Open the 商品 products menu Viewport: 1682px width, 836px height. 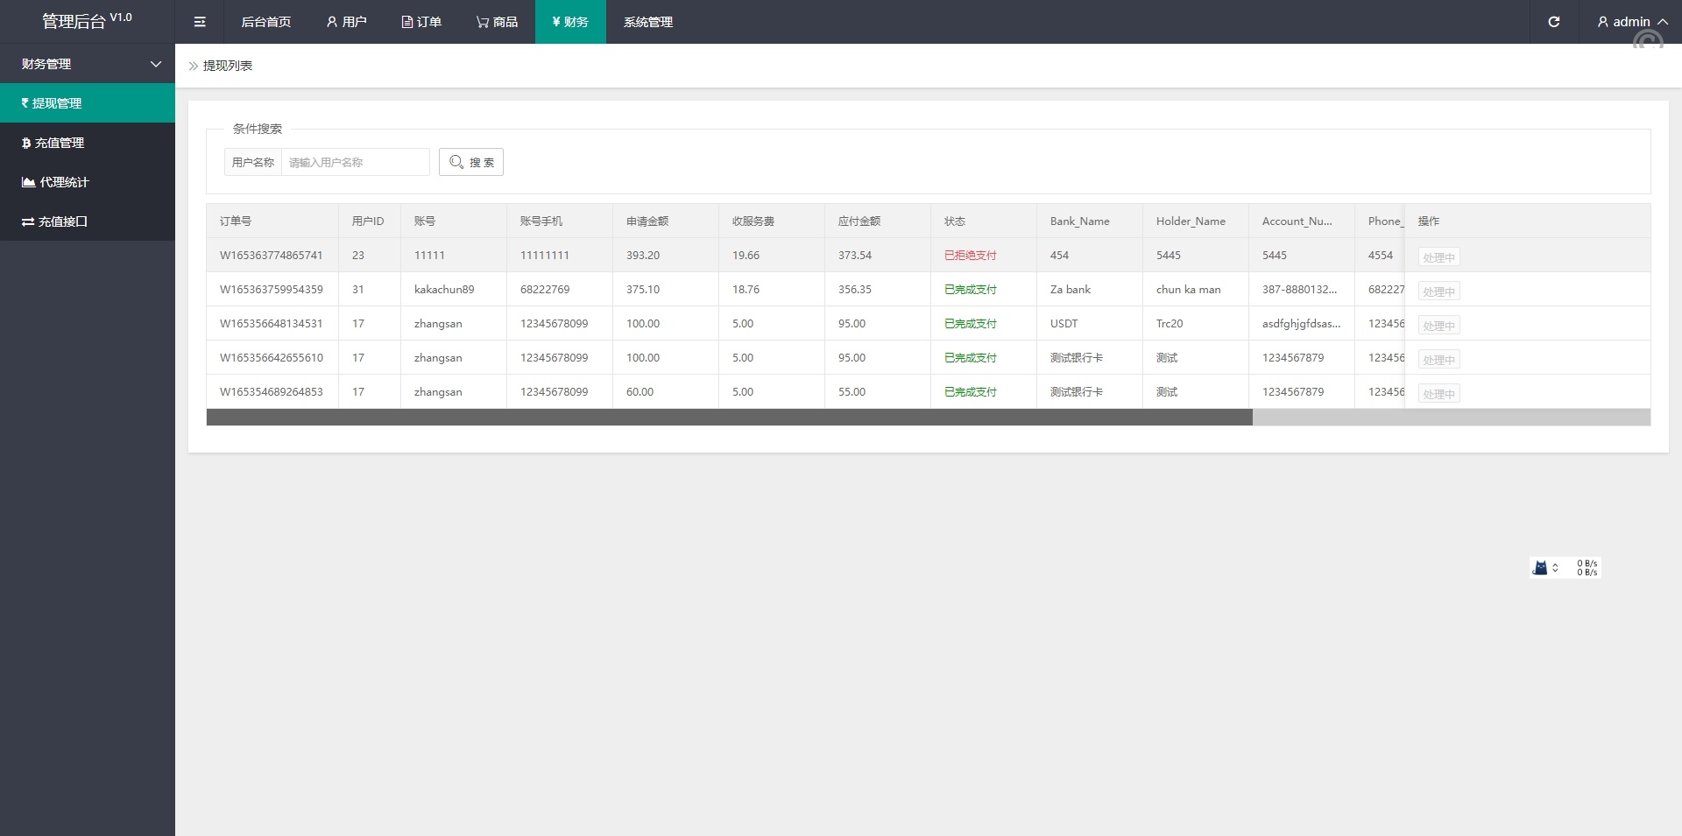(497, 22)
